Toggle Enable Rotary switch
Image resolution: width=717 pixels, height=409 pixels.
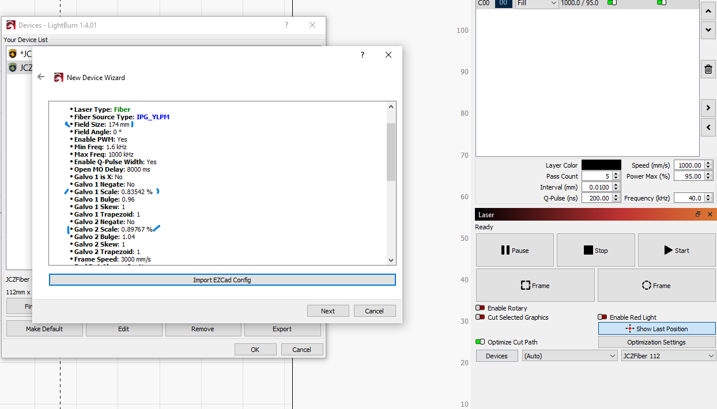(x=480, y=308)
